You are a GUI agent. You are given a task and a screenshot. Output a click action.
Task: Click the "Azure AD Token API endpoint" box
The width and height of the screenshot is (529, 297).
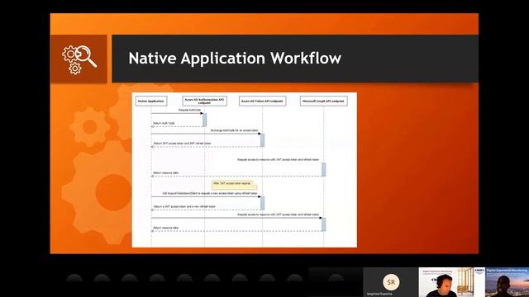pos(262,101)
